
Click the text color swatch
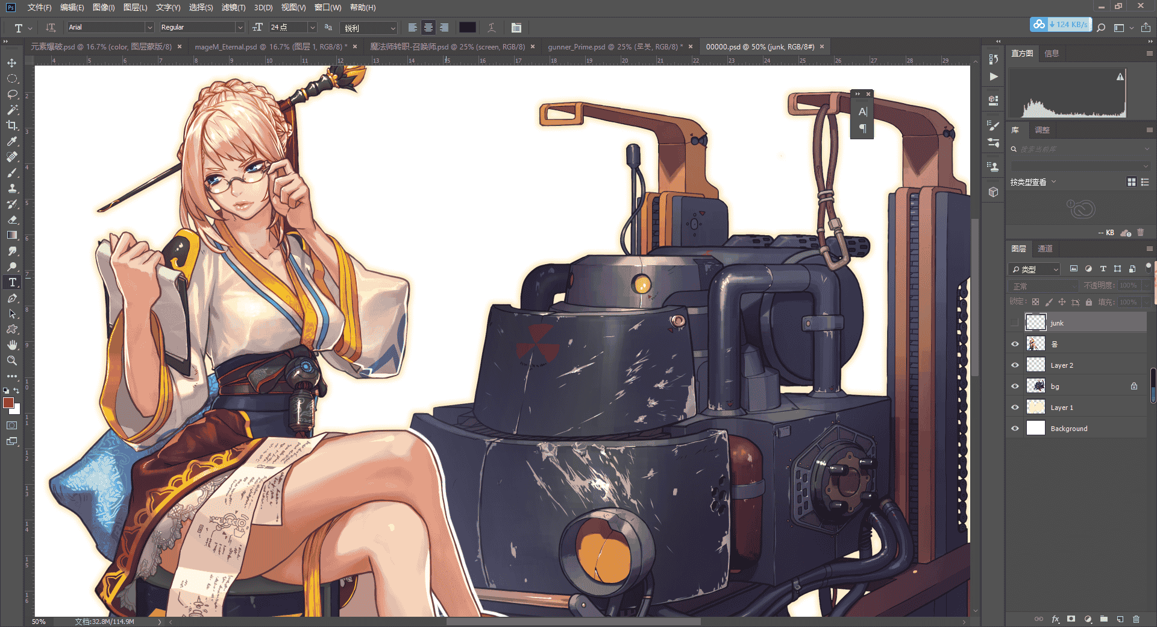[468, 27]
